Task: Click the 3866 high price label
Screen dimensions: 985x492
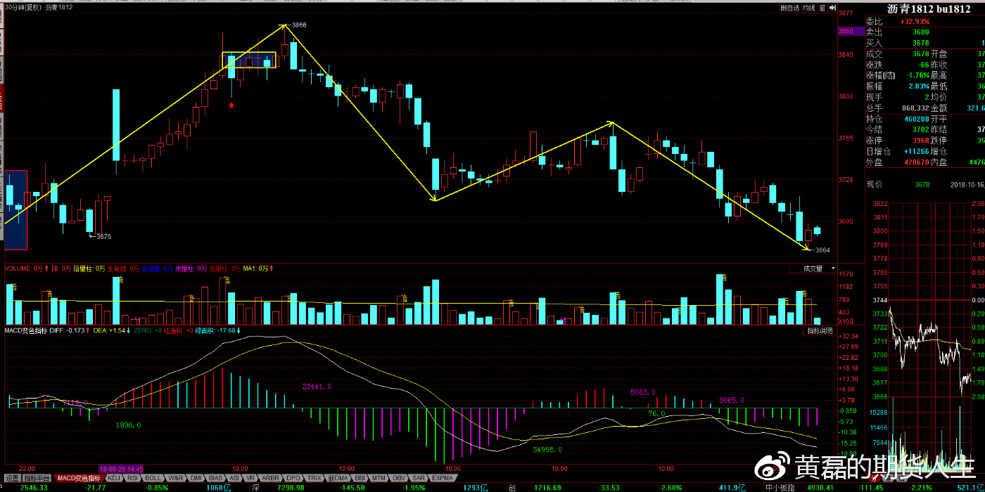Action: [299, 25]
